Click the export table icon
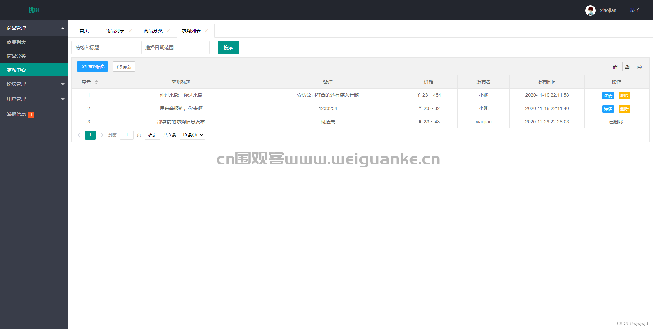653x329 pixels. tap(627, 67)
